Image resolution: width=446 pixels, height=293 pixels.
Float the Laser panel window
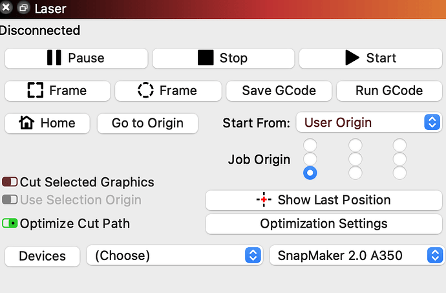pos(23,8)
